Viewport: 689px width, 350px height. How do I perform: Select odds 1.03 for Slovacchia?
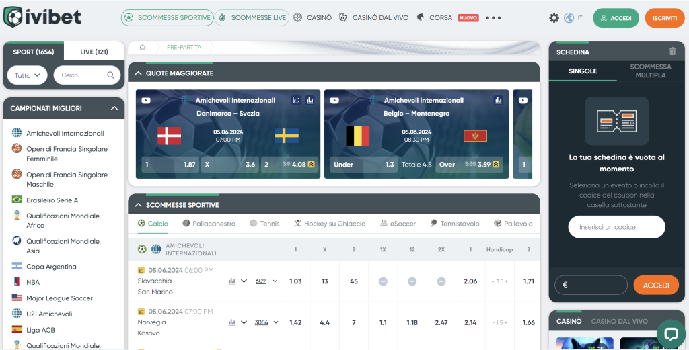point(296,281)
